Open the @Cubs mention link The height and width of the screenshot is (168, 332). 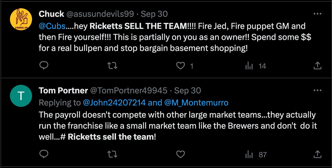[52, 26]
